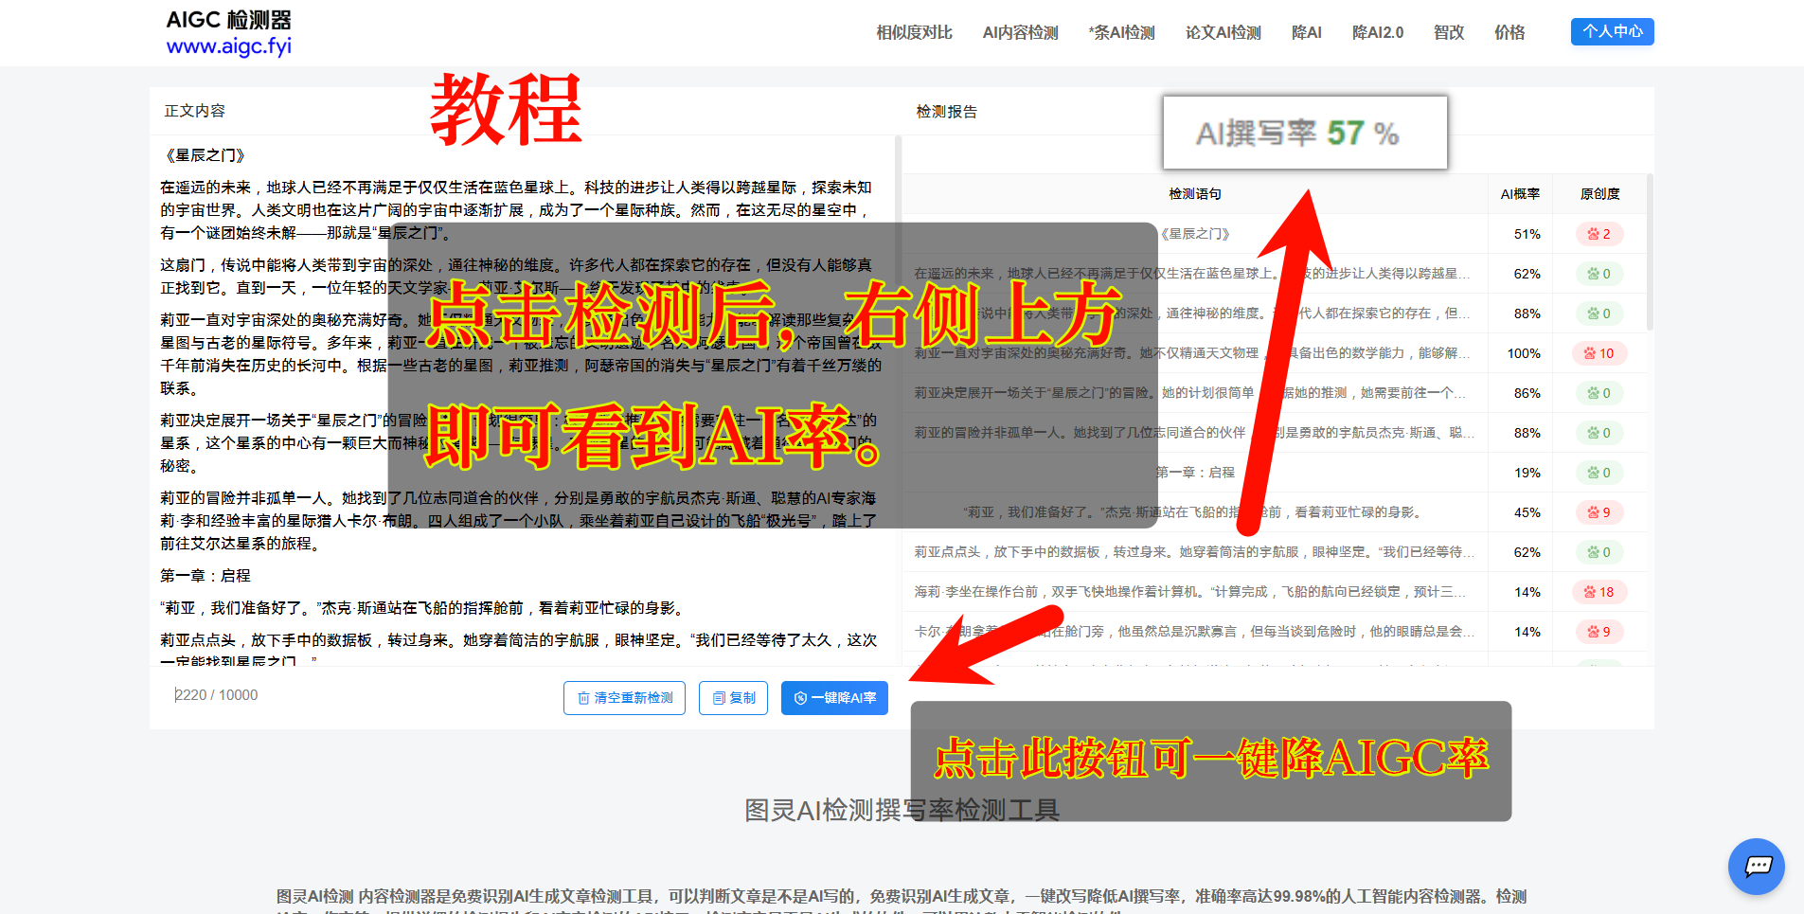
Task: Click originality badge 2 in 《星辰之门》 row
Action: pos(1599,234)
